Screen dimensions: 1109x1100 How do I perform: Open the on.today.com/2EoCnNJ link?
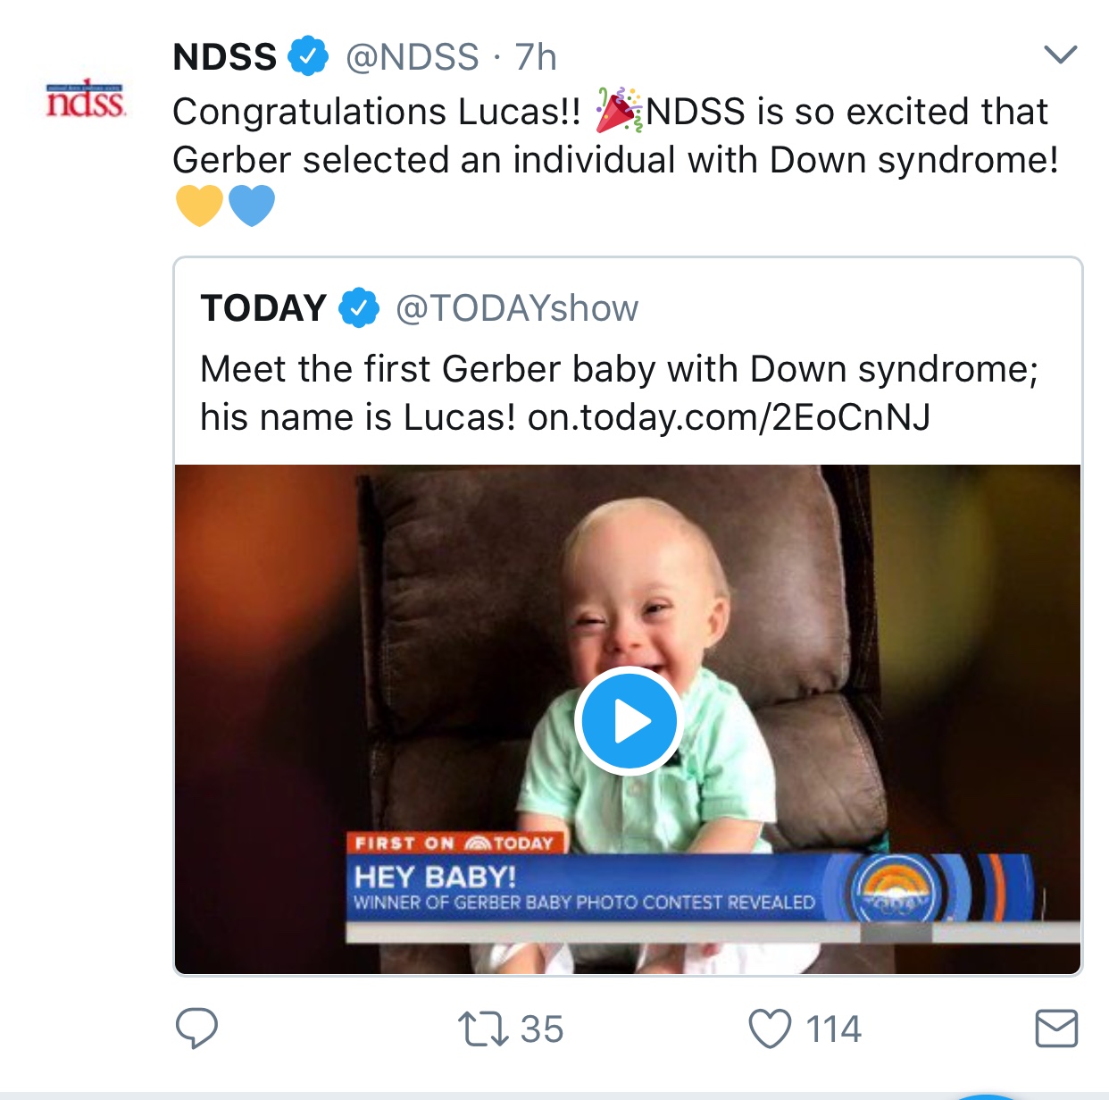729,417
